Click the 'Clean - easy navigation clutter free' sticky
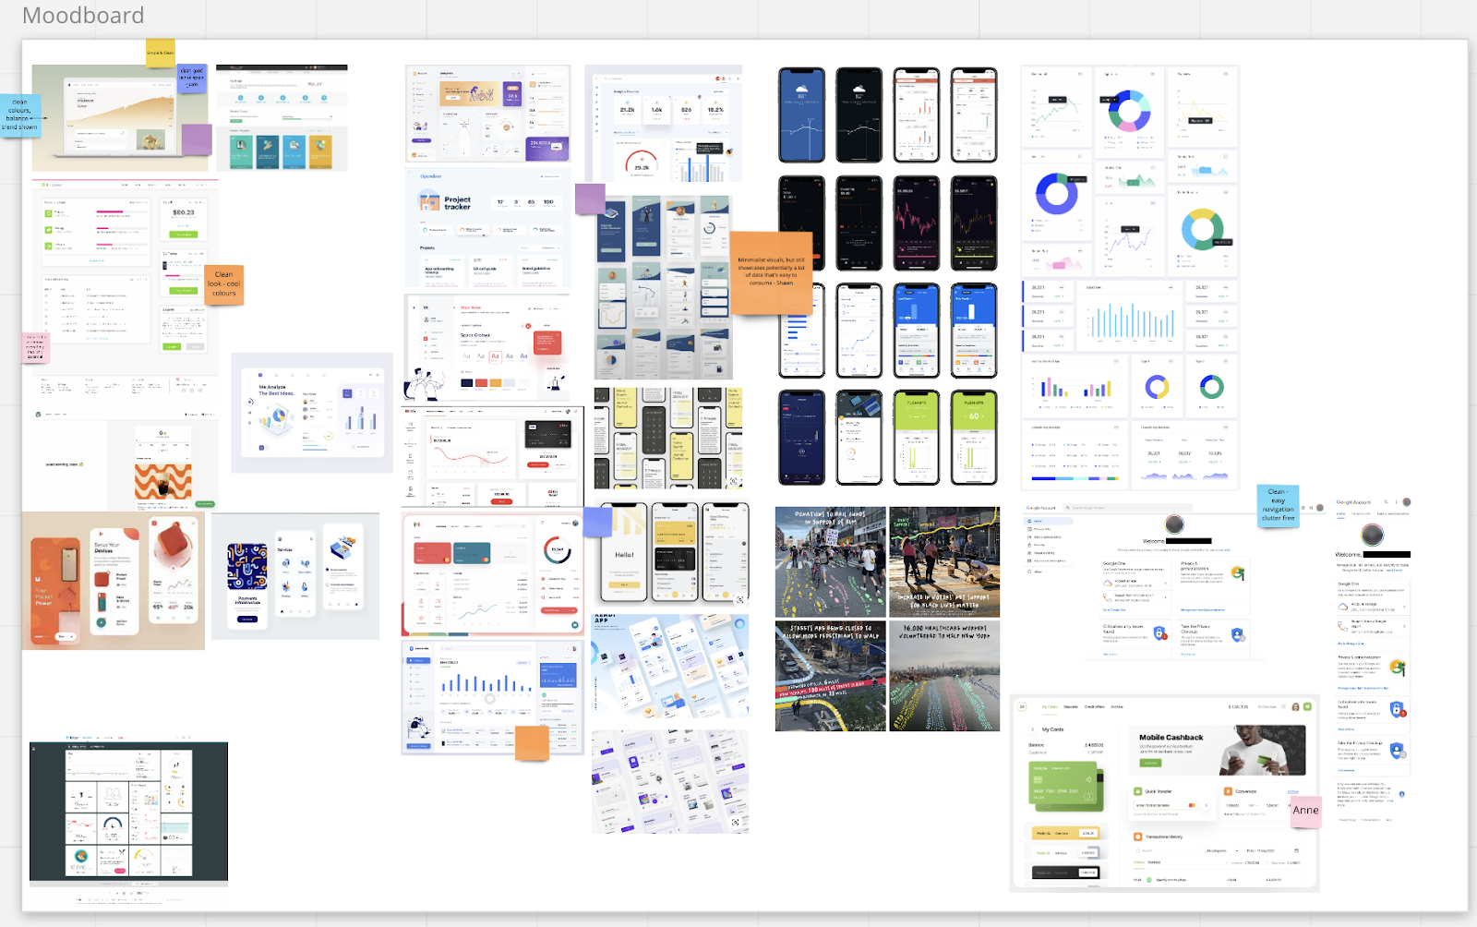 tap(1278, 505)
